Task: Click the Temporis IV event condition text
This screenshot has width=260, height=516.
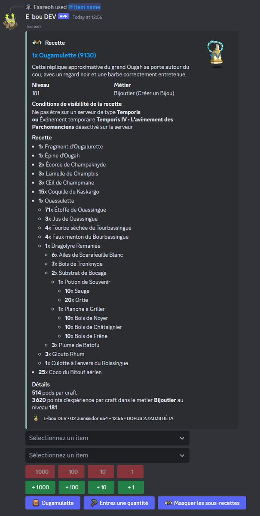Action: coord(103,123)
